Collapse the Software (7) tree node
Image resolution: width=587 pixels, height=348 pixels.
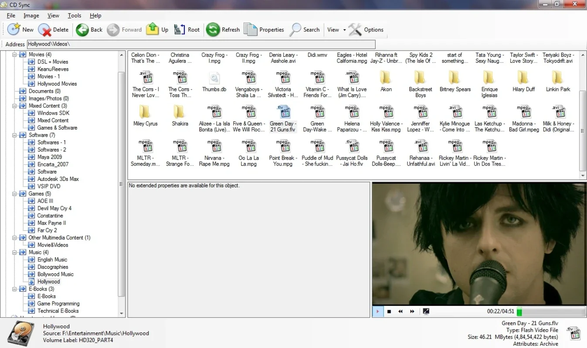click(x=14, y=135)
